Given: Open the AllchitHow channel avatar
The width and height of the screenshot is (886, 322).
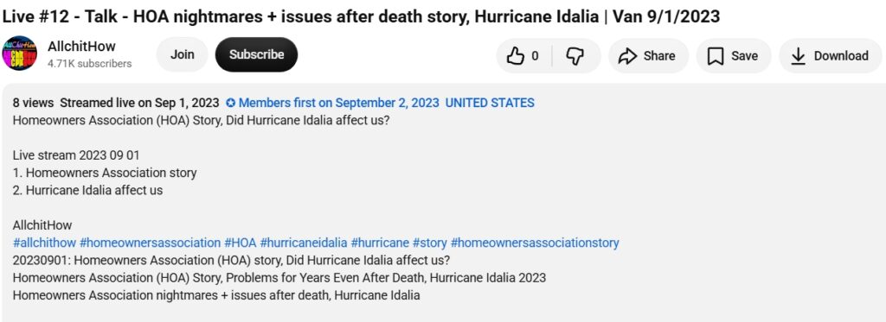Looking at the screenshot, I should pos(19,53).
